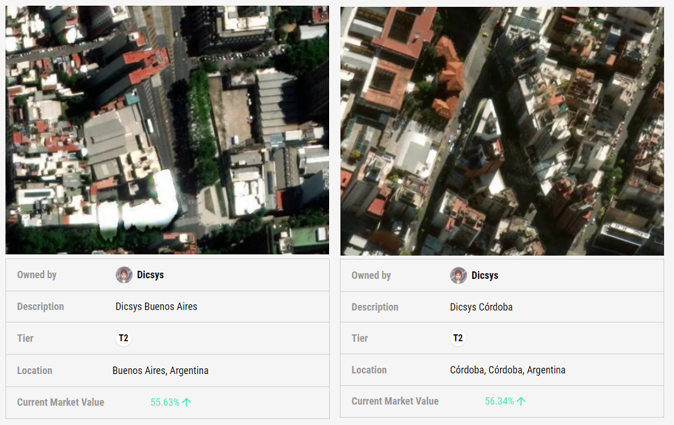
Task: Open Dicsys owner profile in right card
Action: pos(485,276)
